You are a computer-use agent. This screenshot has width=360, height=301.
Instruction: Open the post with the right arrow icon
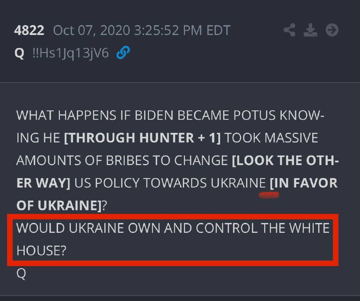click(x=332, y=30)
